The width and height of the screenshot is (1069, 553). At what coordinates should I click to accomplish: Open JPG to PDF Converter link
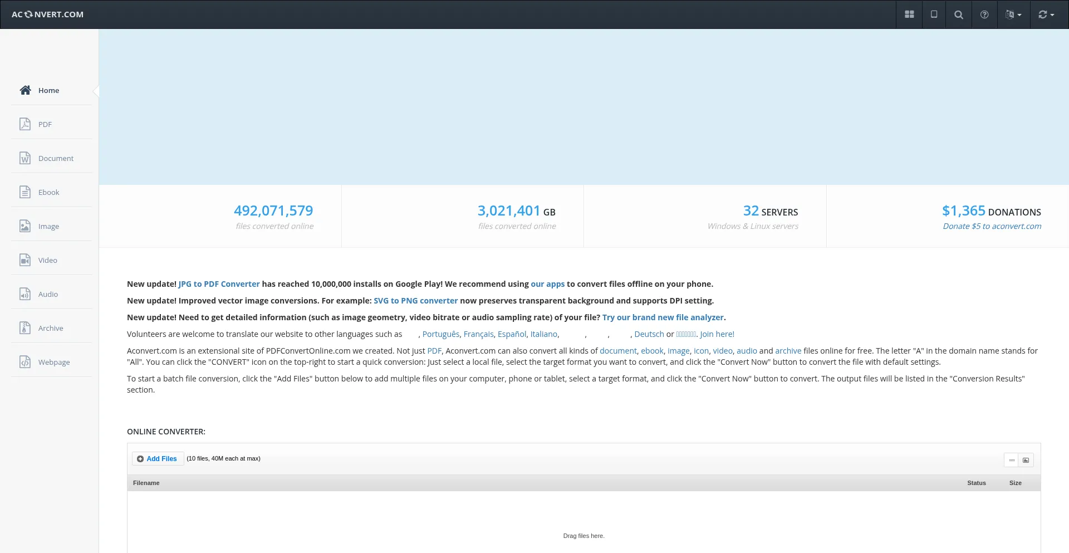(219, 284)
